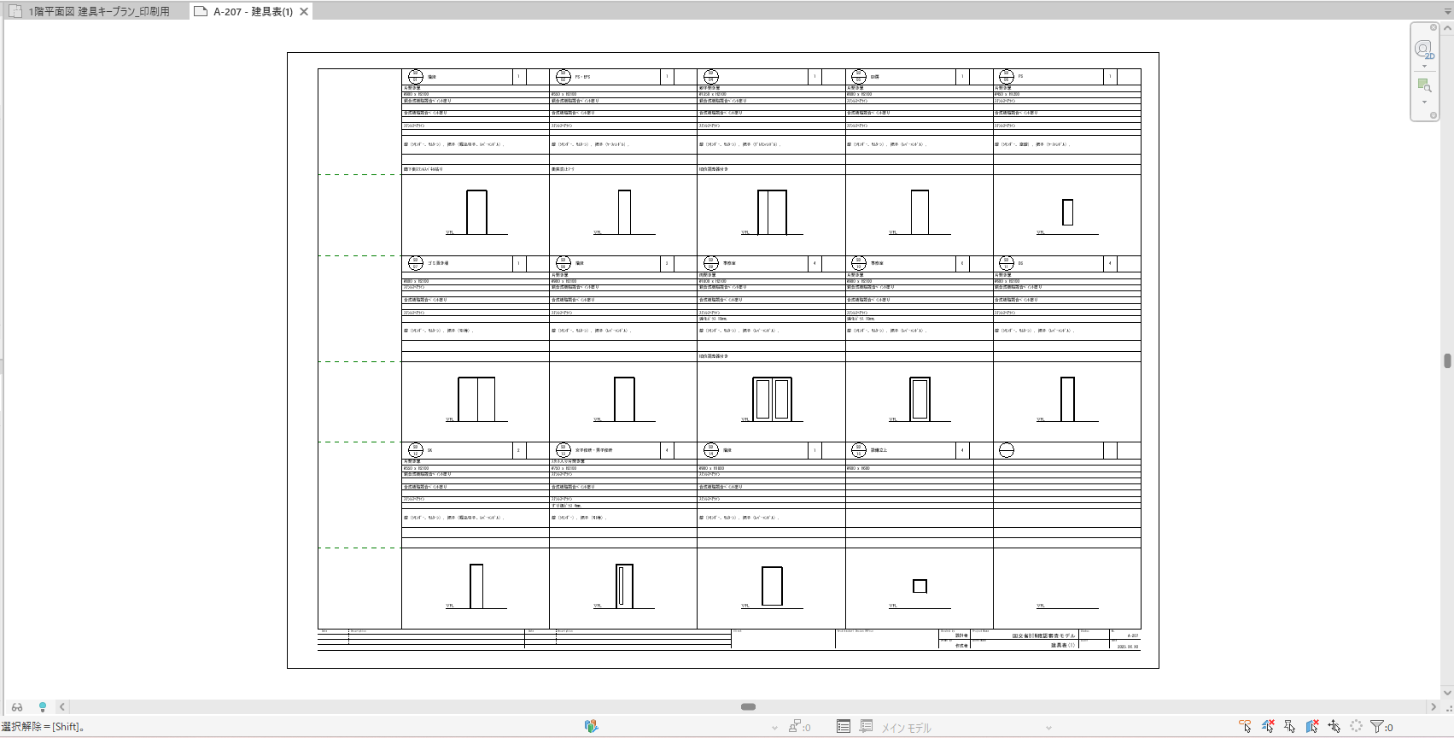Toggle Drag Elements on Selection option

point(1334,727)
